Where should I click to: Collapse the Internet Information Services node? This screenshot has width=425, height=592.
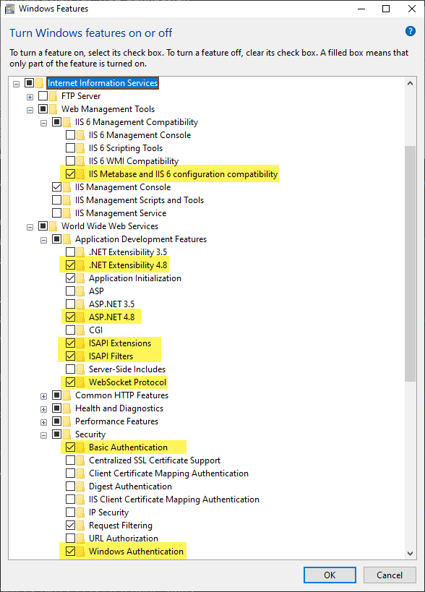(x=16, y=84)
